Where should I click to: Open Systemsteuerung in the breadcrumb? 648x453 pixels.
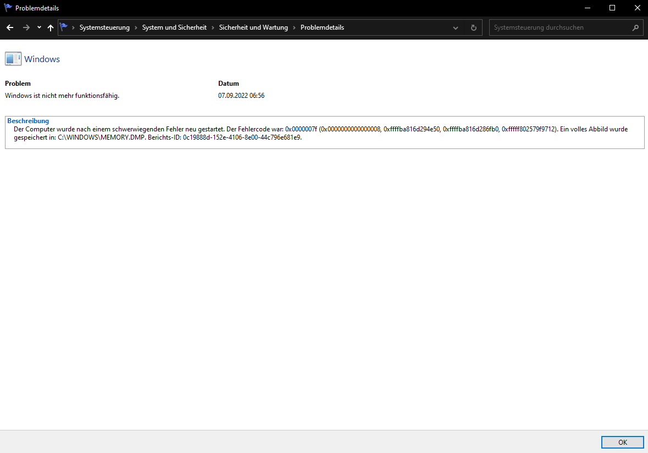pos(104,27)
